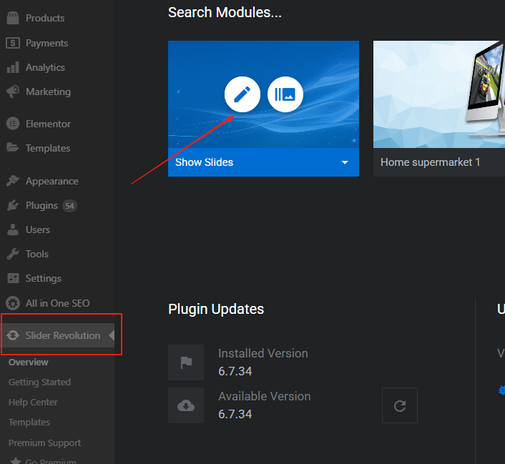Viewport: 505px width, 464px height.
Task: Expand the Show Slides dropdown arrow
Action: pyautogui.click(x=345, y=162)
